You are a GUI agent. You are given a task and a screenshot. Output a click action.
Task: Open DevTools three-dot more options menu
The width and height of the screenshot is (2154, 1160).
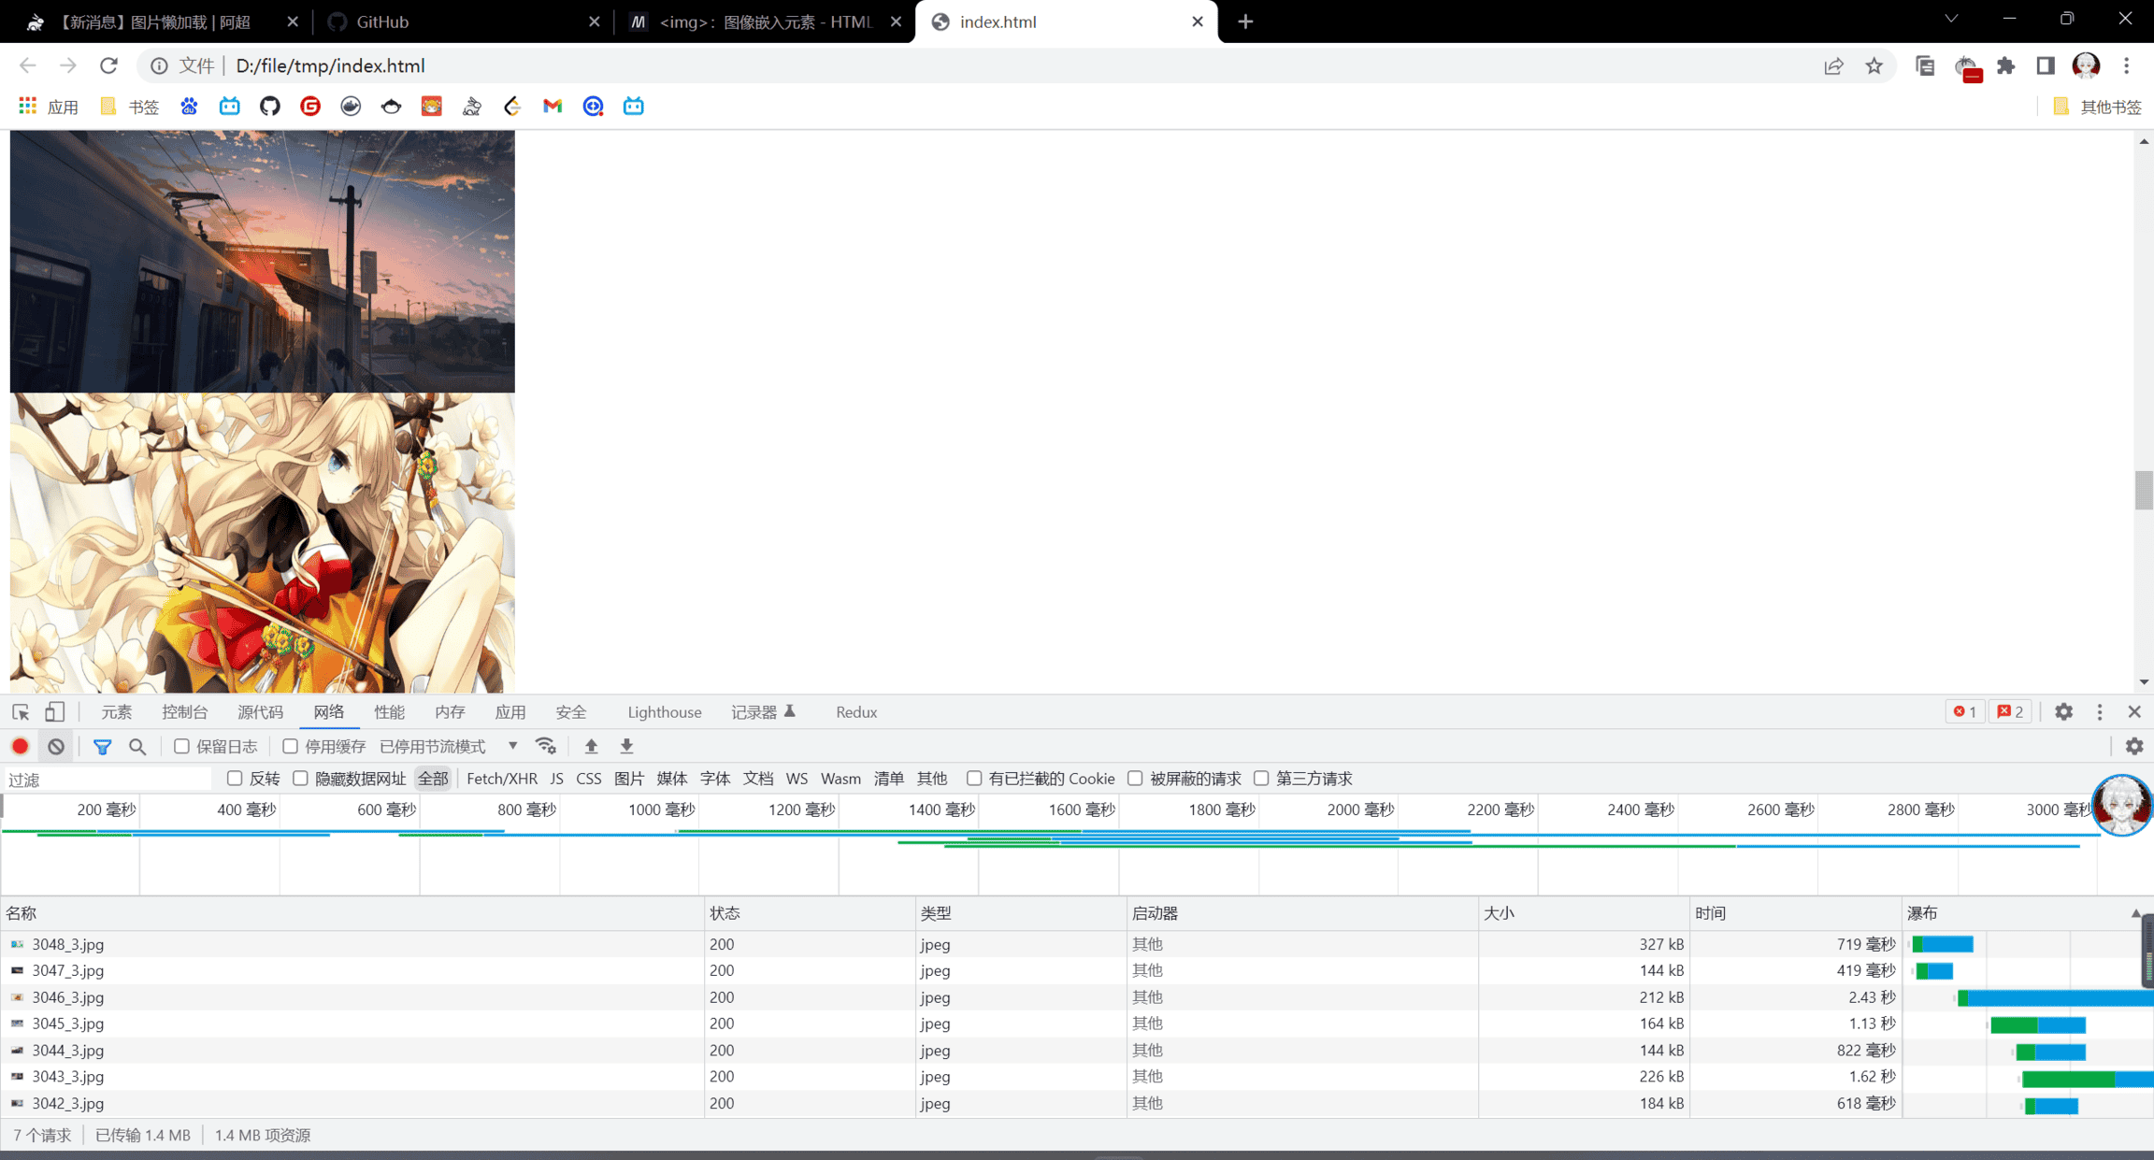click(2100, 712)
